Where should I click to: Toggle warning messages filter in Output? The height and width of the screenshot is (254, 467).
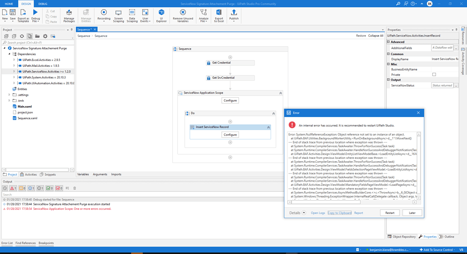point(22,188)
